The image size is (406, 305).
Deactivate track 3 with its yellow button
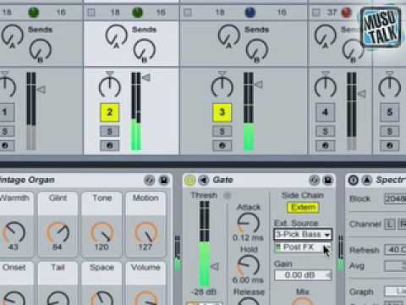[222, 113]
